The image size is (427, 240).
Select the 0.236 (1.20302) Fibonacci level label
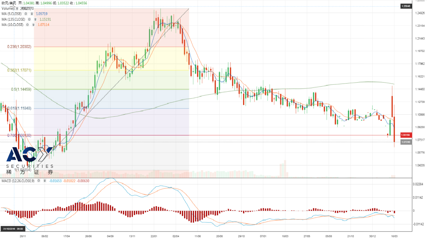click(x=19, y=47)
